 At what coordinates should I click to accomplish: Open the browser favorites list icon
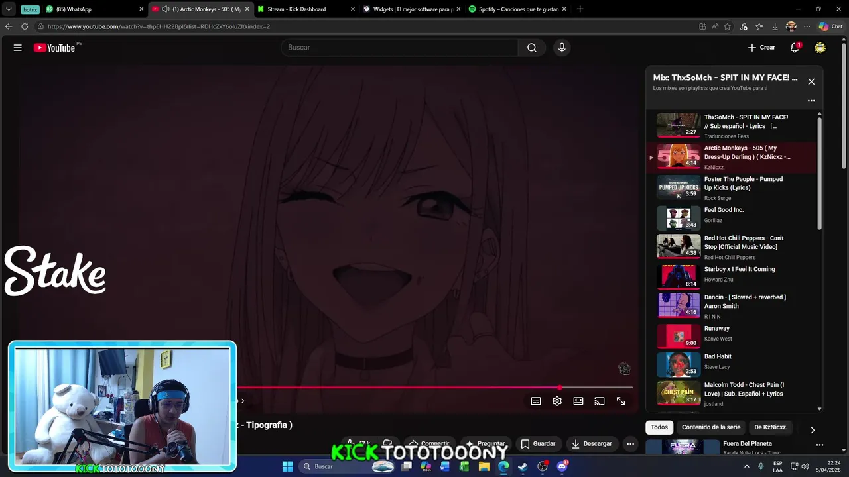coord(759,26)
